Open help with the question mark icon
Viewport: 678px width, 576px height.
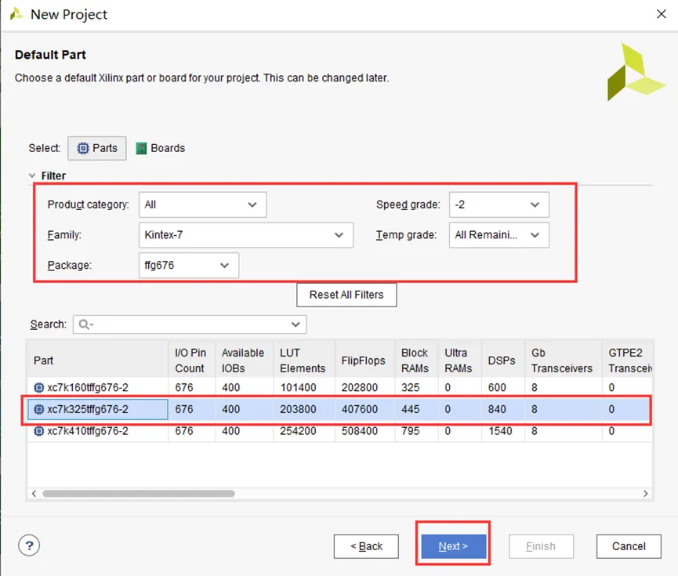pyautogui.click(x=29, y=545)
